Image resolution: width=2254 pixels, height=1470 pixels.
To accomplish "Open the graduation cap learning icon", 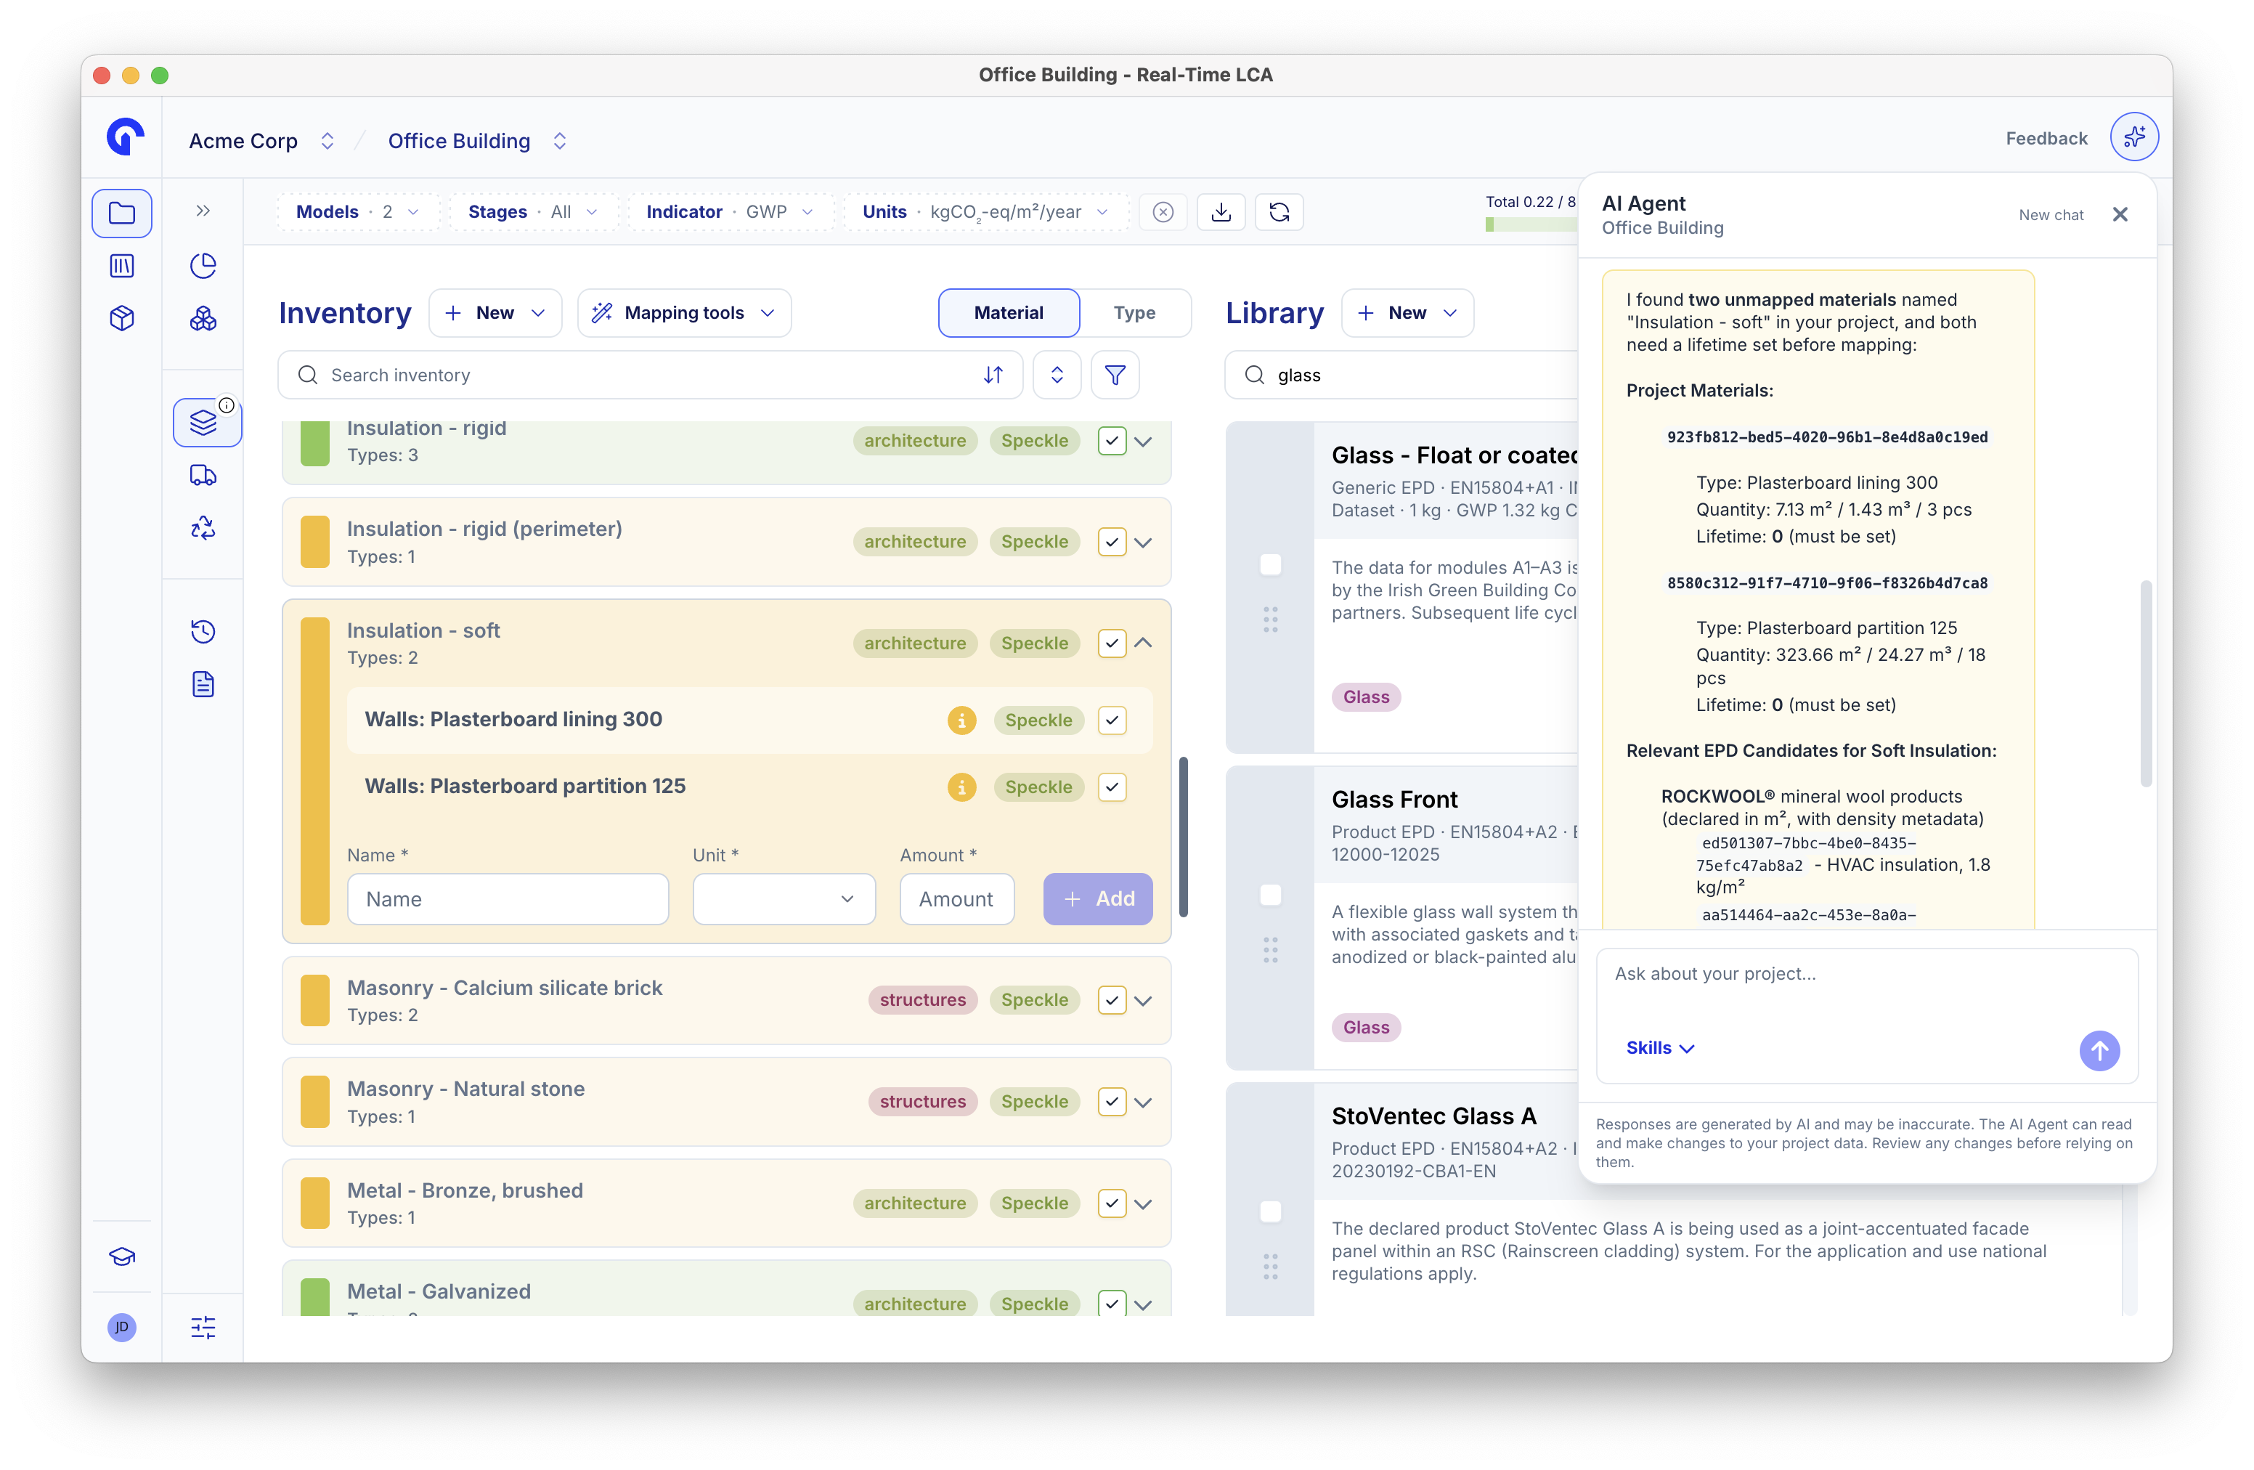I will tap(122, 1257).
